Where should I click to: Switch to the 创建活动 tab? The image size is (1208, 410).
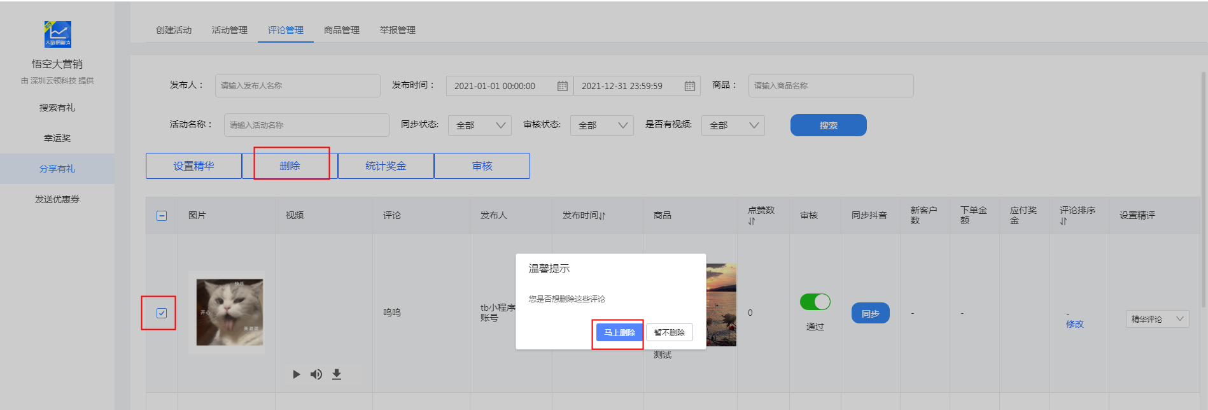pos(174,30)
